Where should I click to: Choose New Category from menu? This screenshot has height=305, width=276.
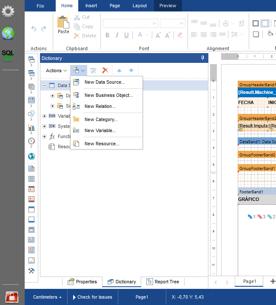(x=107, y=119)
